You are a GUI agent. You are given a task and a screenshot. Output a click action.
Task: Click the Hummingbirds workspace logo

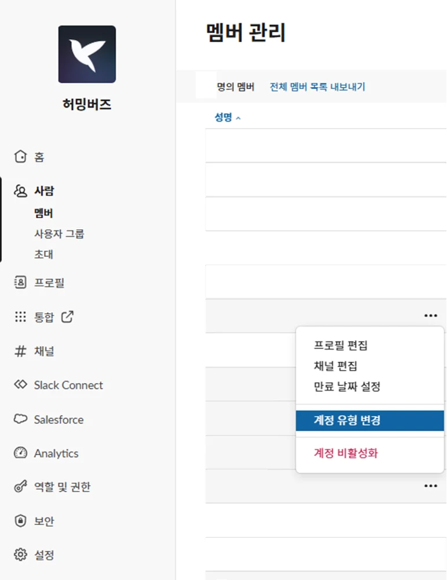87,54
